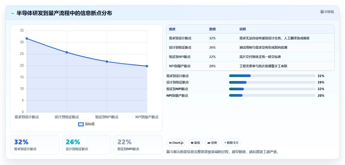
Task: Click the 32% value in the table
Action: click(x=212, y=38)
